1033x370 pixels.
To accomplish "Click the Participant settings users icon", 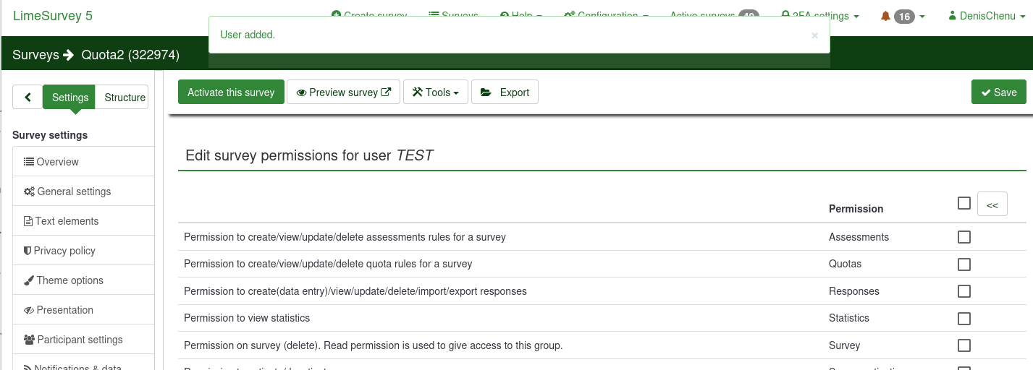I will [30, 340].
